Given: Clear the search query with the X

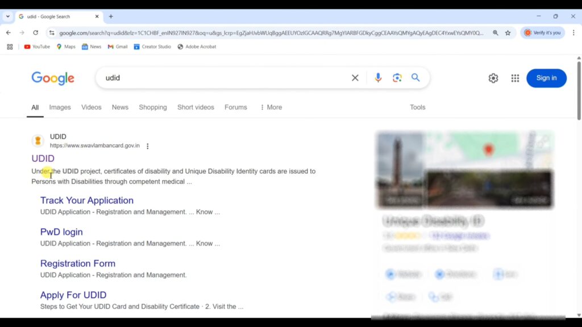Looking at the screenshot, I should [355, 78].
